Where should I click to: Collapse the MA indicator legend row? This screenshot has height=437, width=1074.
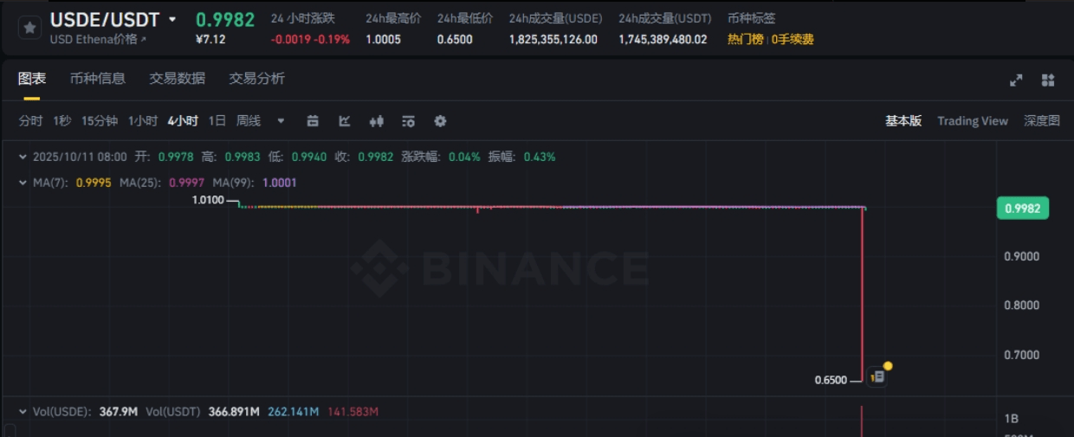click(23, 183)
